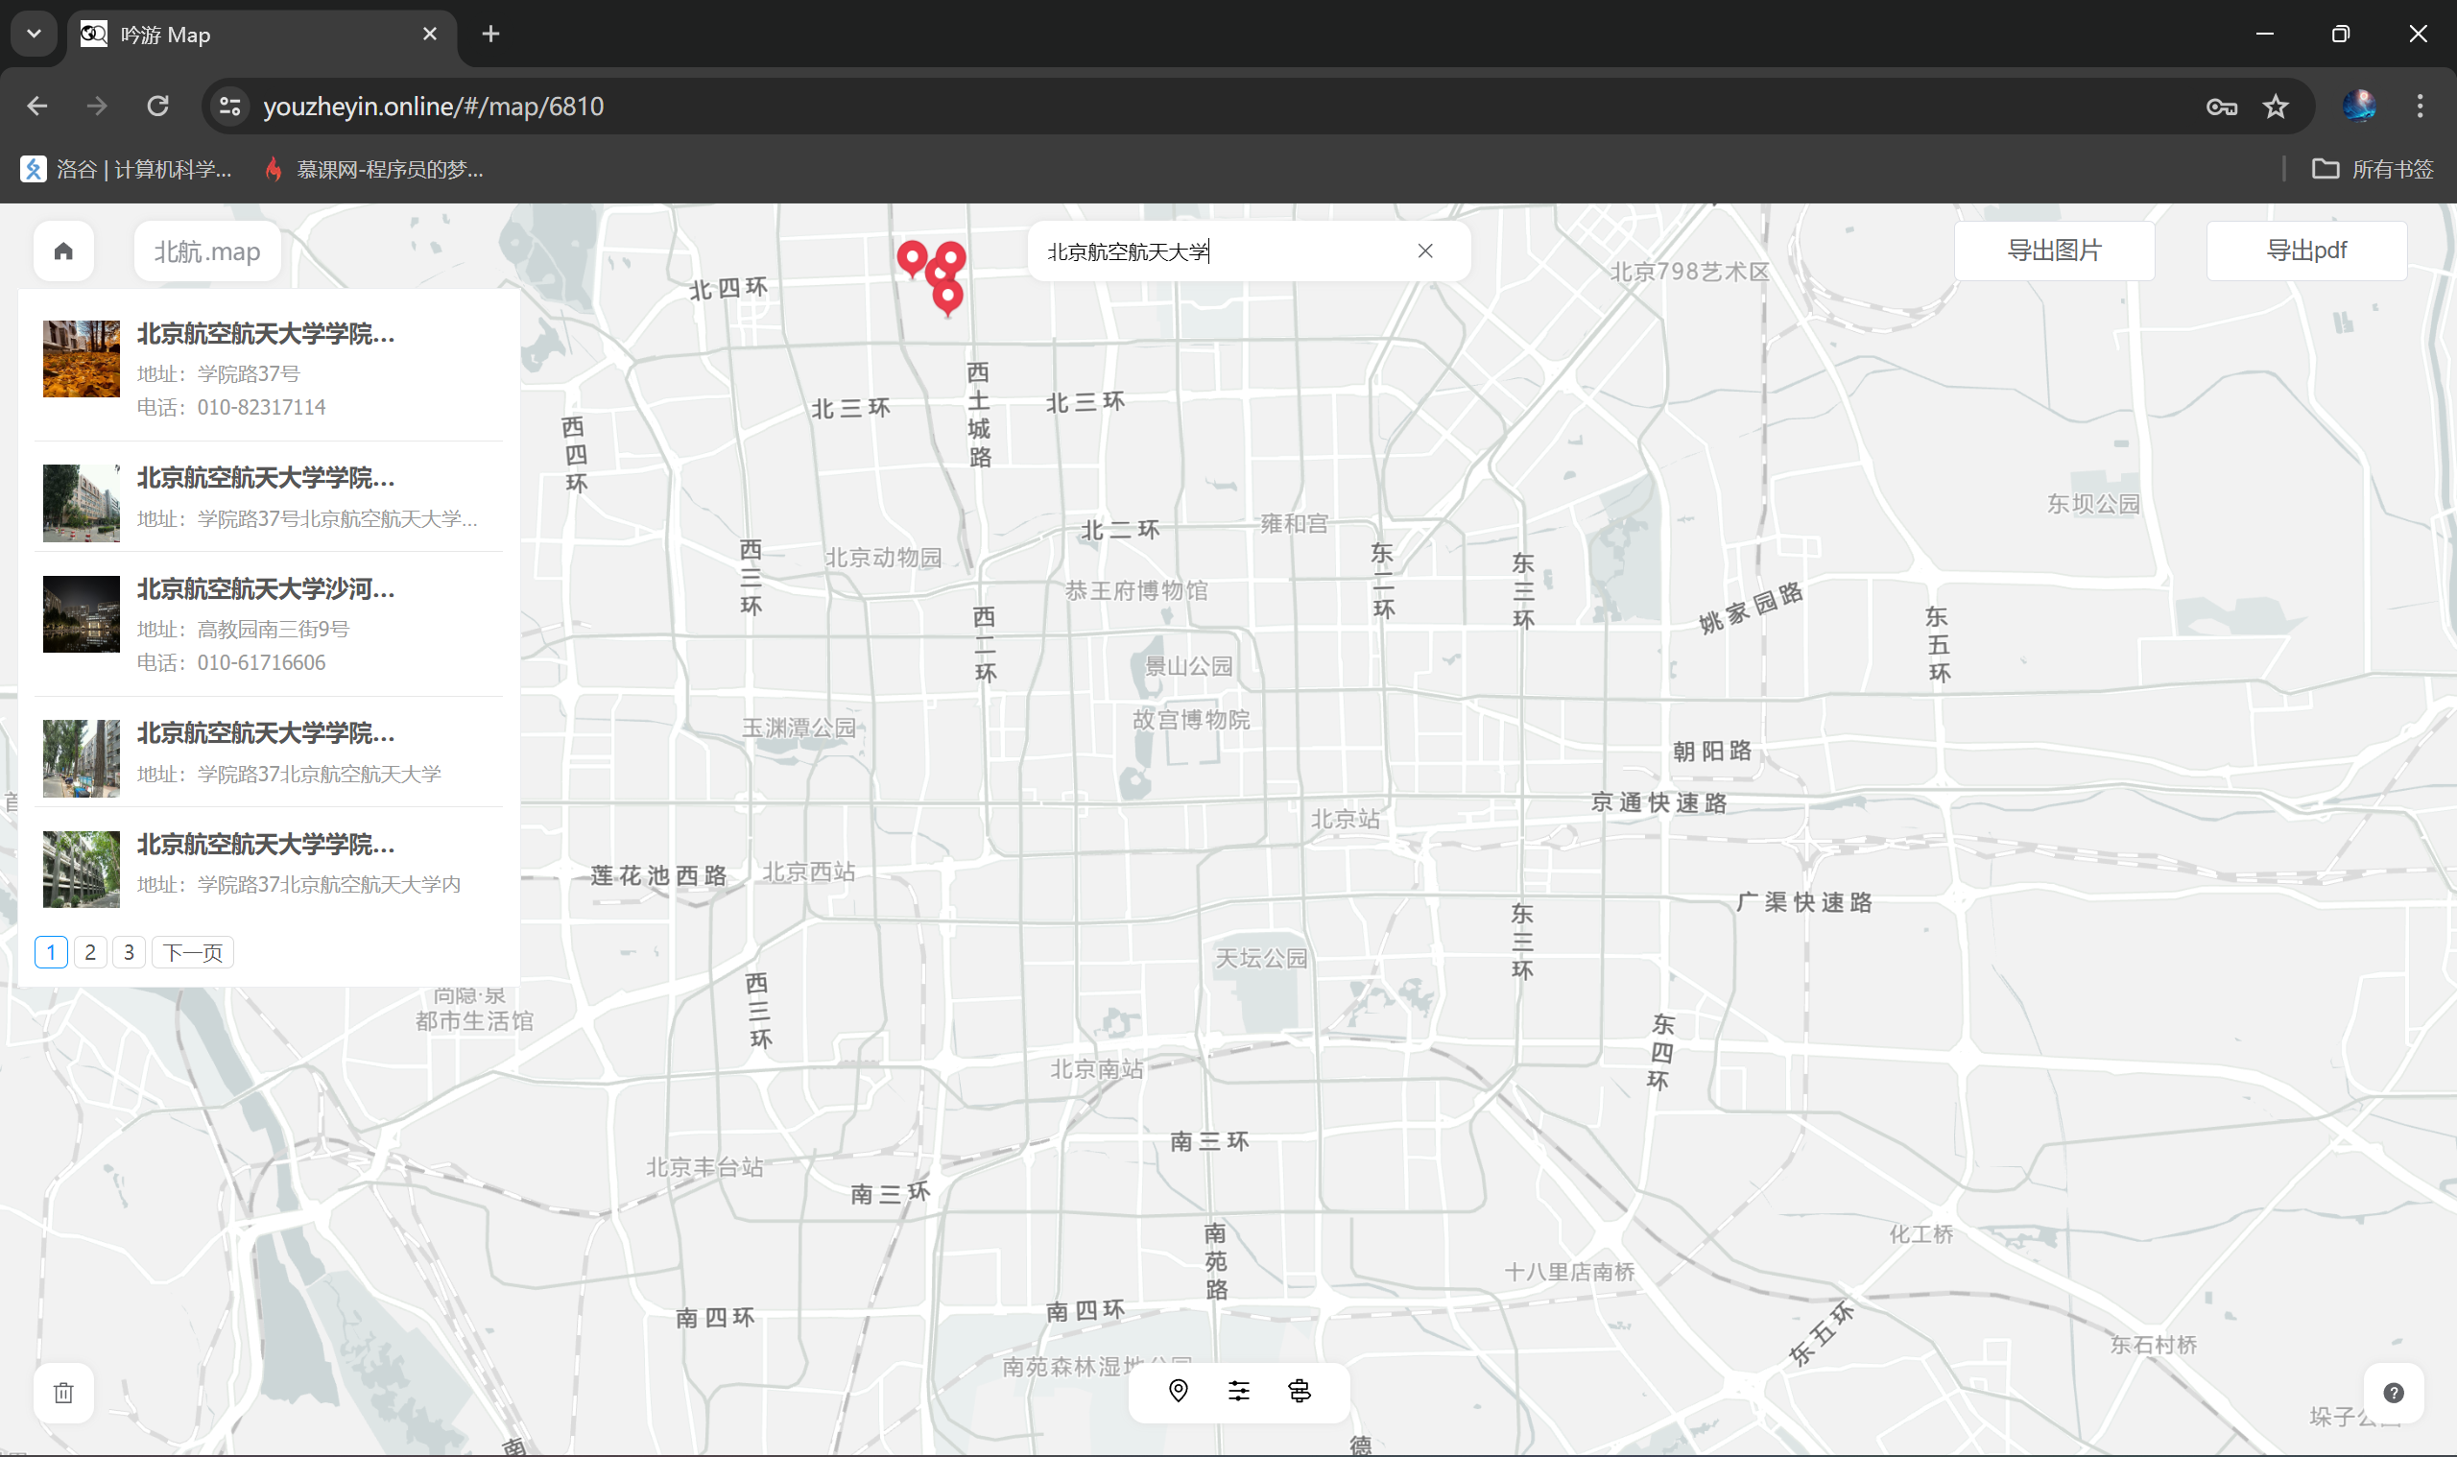2457x1457 pixels.
Task: Click the 导出图片 button
Action: coord(2055,251)
